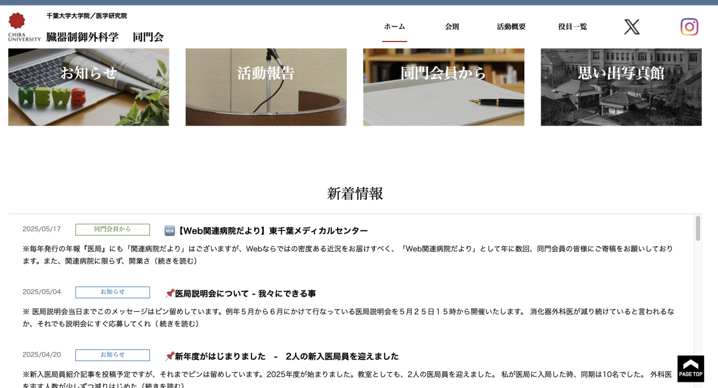Open the 同門会員から banner
The height and width of the screenshot is (388, 718).
pyautogui.click(x=443, y=86)
